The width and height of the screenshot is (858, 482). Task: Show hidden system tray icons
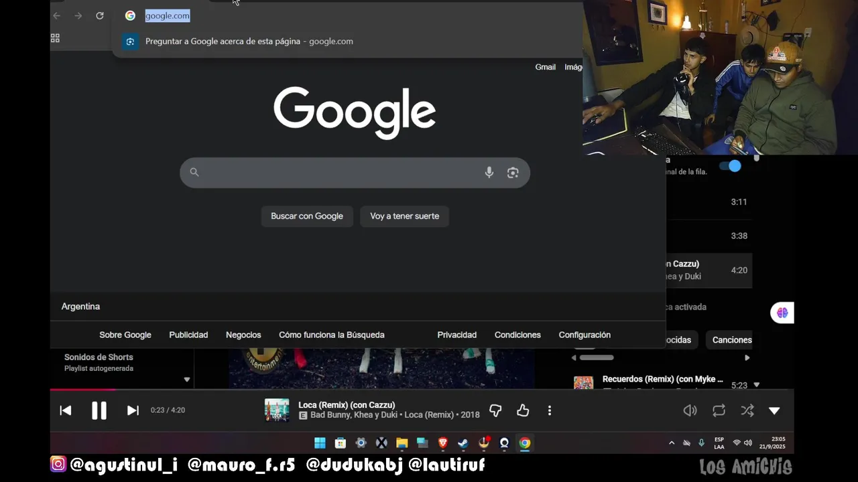click(672, 443)
